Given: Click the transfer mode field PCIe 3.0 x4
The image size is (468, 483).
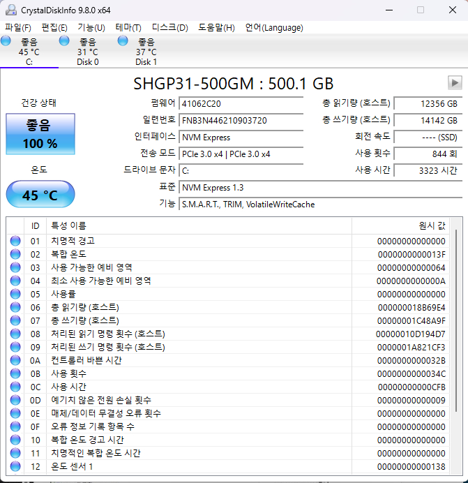Looking at the screenshot, I should [x=241, y=154].
